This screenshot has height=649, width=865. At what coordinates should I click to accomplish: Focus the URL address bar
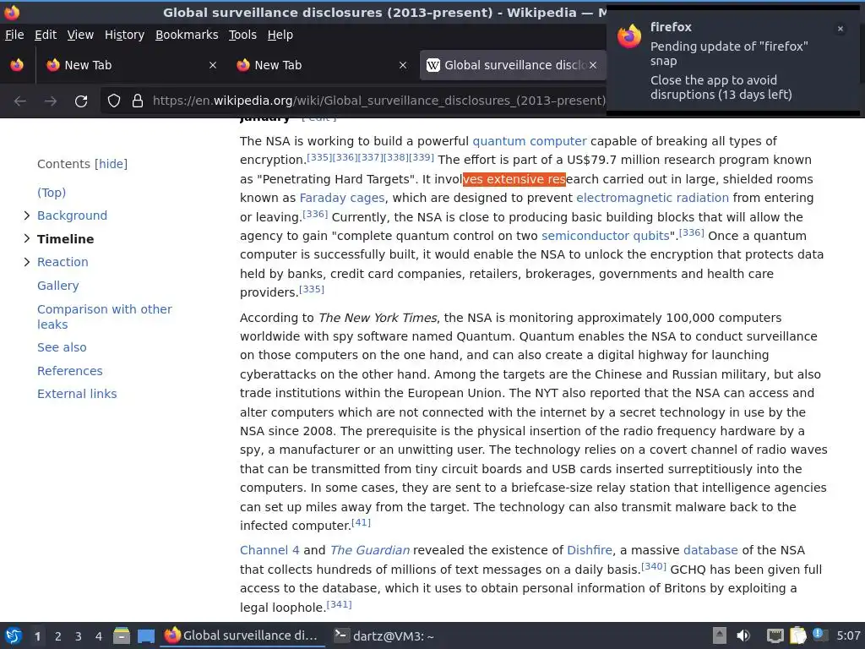pos(379,101)
